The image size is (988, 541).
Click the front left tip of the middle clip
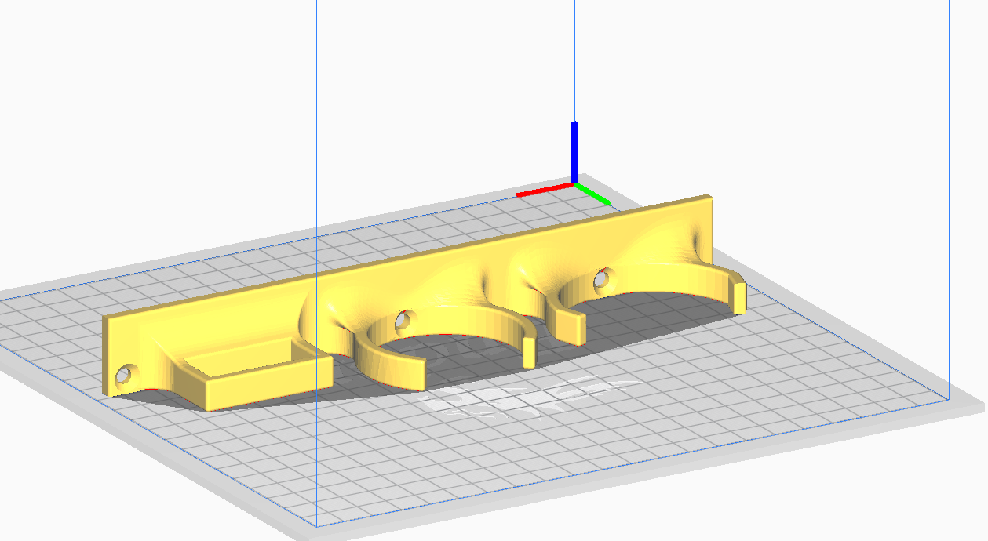click(414, 372)
